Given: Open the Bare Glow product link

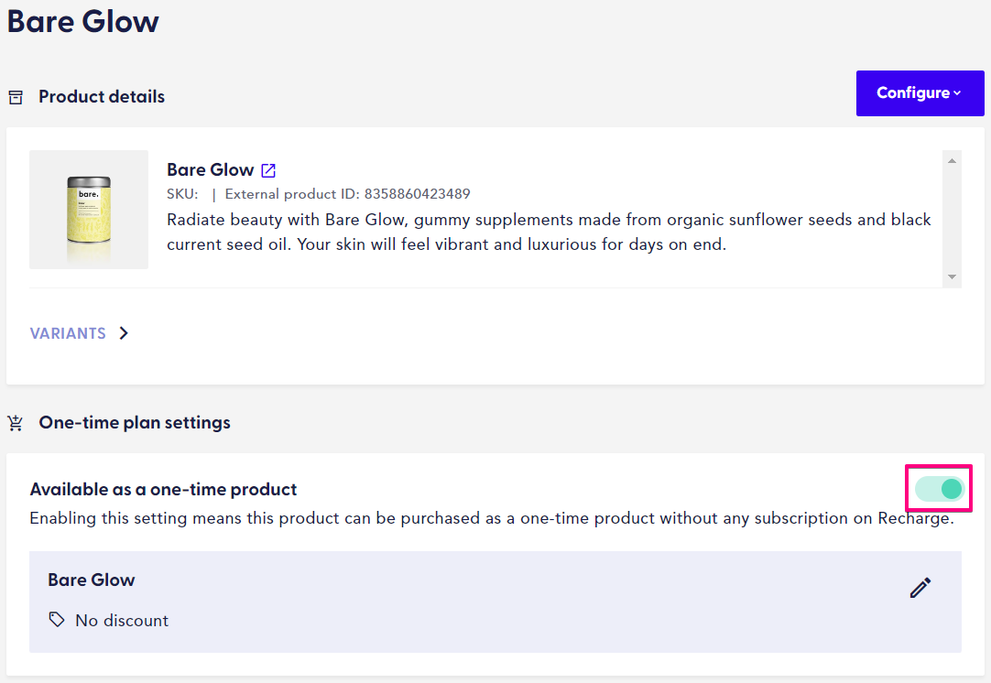Looking at the screenshot, I should tap(210, 169).
